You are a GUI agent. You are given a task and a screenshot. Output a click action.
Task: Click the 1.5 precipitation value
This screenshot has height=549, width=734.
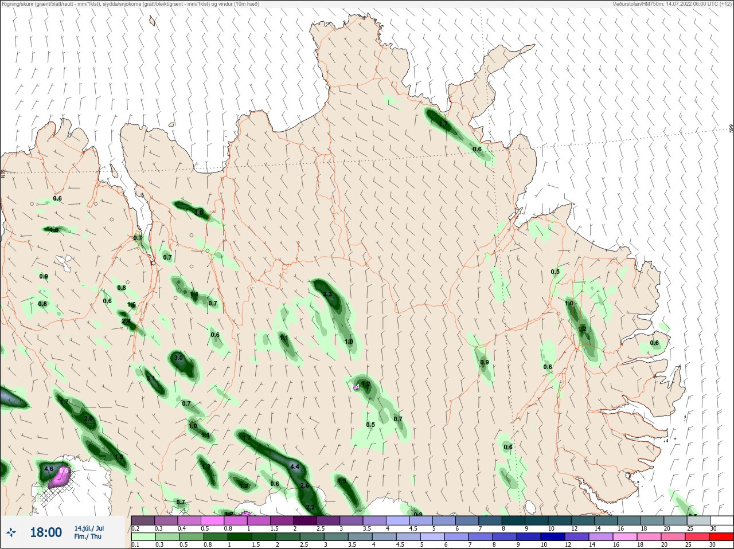click(x=342, y=481)
